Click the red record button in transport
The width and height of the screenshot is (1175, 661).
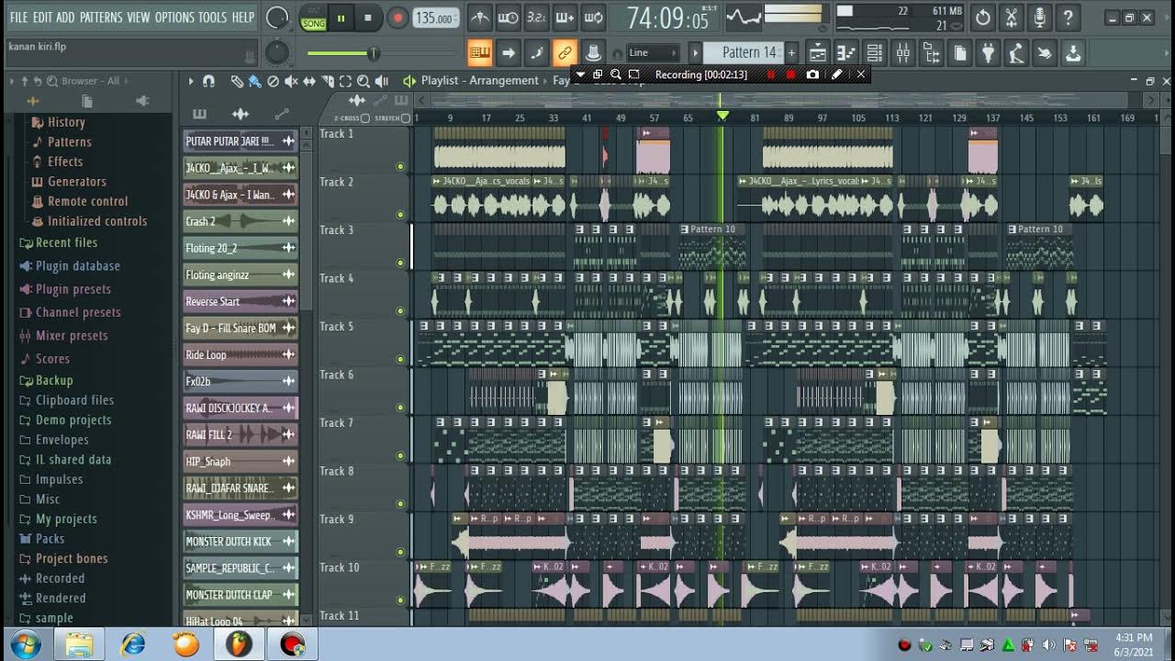pos(397,17)
